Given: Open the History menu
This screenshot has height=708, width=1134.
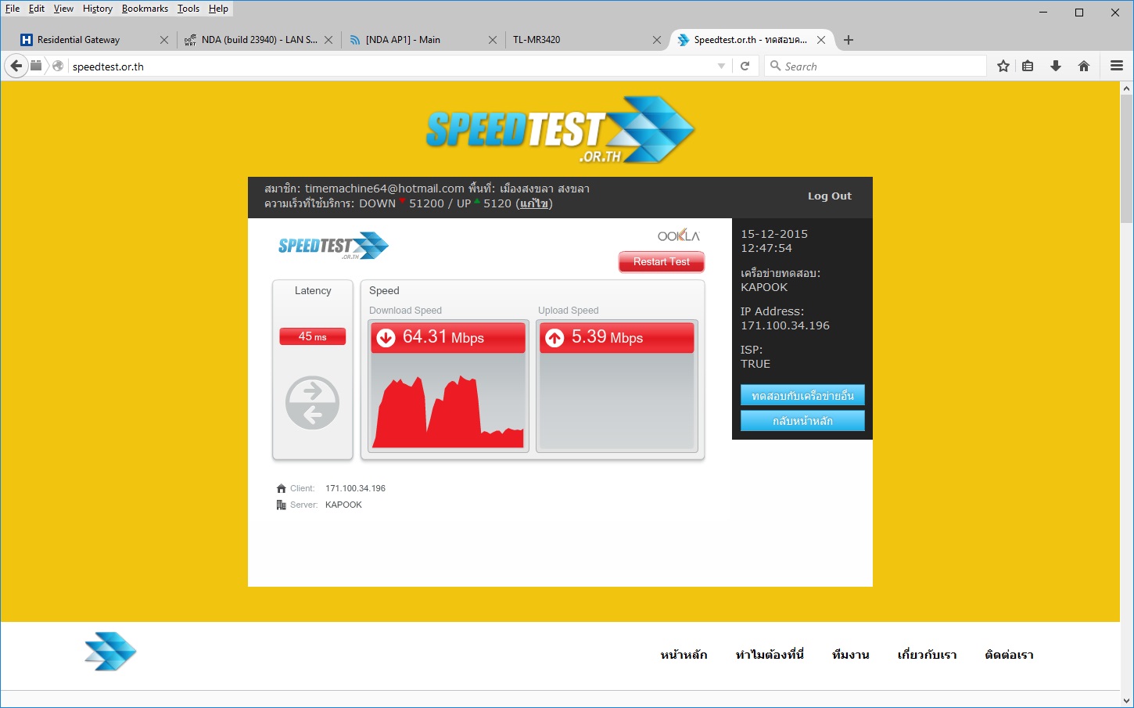Looking at the screenshot, I should point(98,9).
